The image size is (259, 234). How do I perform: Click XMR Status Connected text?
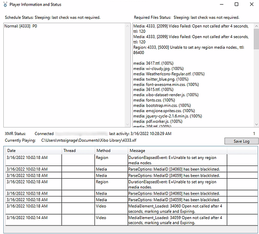pos(44,134)
